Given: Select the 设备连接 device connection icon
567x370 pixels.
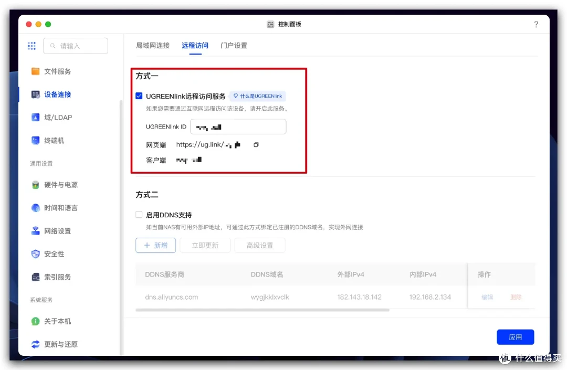Looking at the screenshot, I should (x=36, y=94).
